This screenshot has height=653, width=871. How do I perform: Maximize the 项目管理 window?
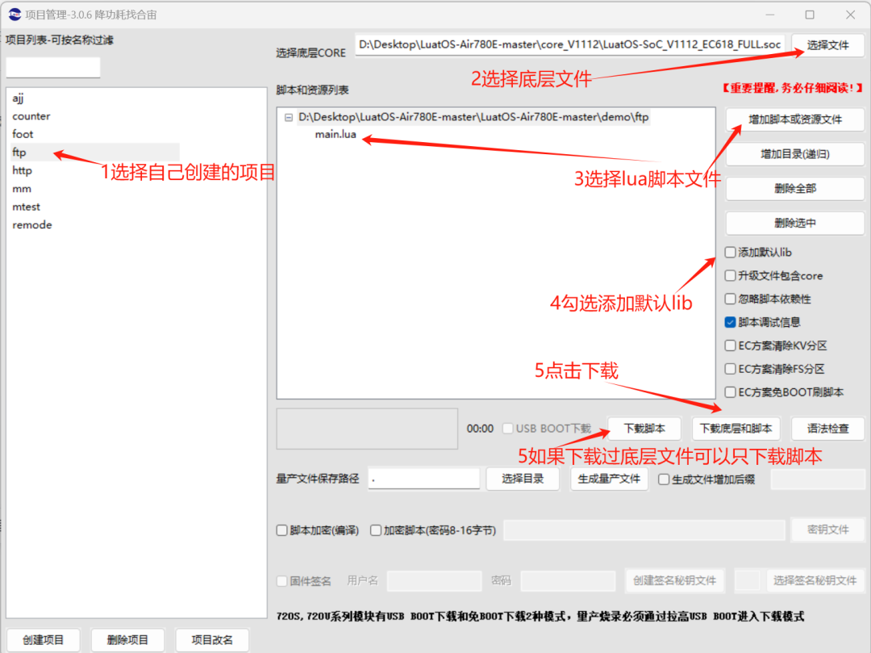(x=810, y=15)
